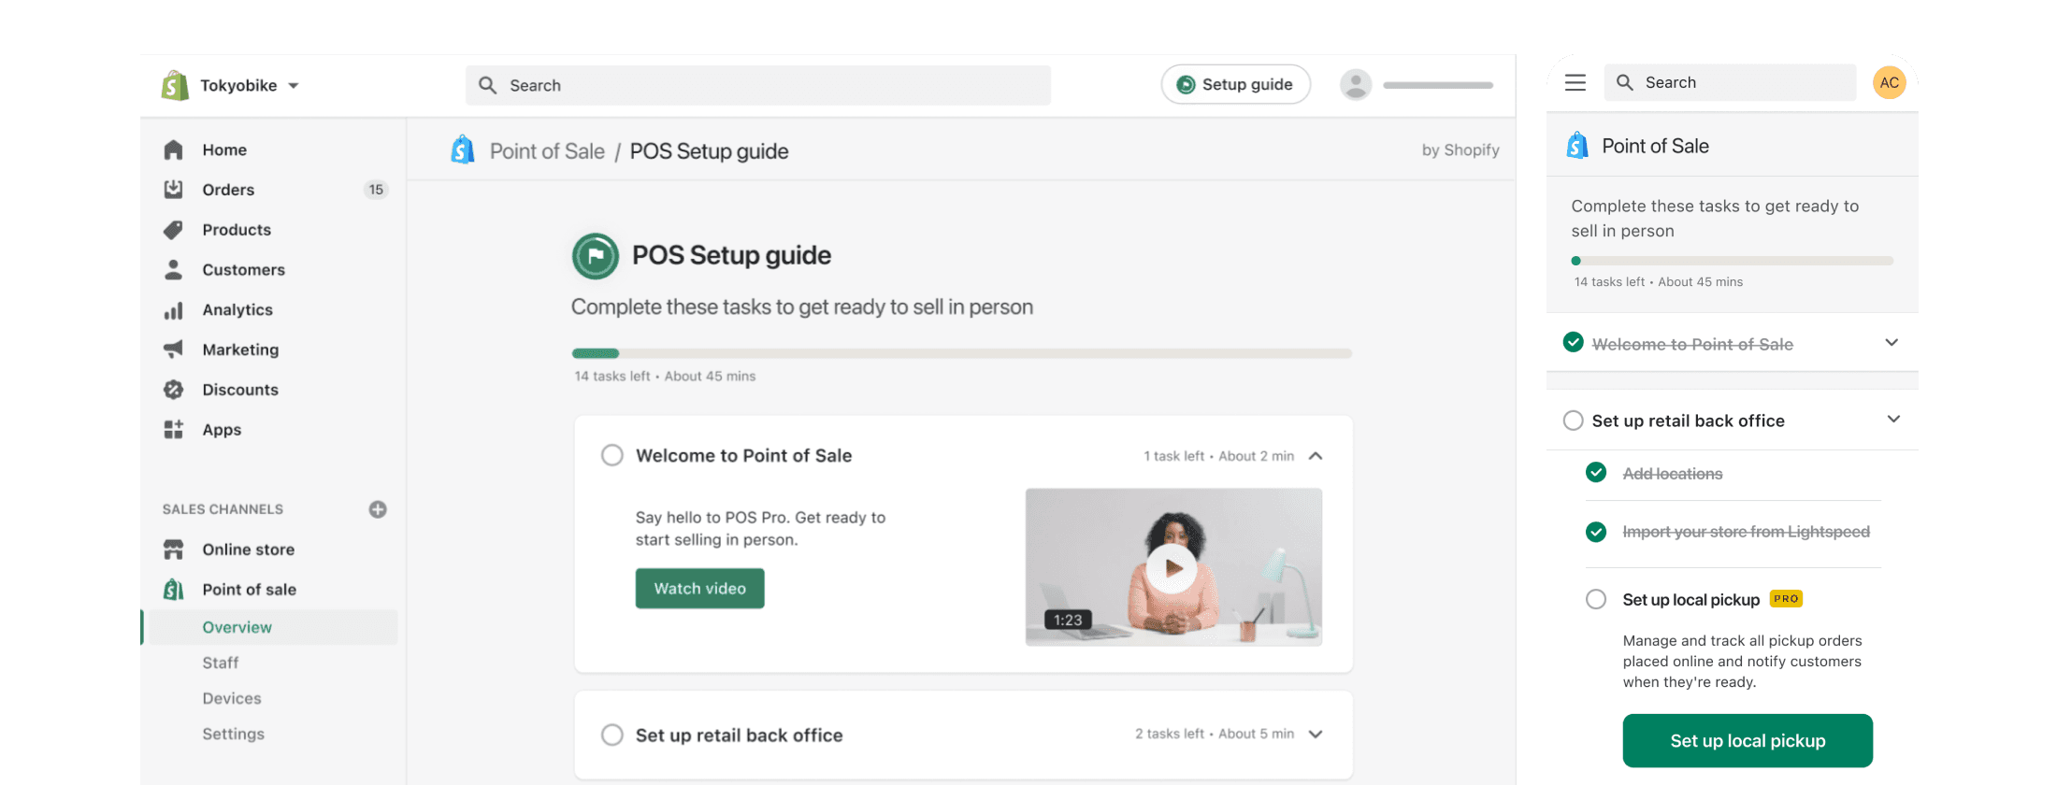Collapse the Welcome to Point of Sale card
Viewport: 2057px width, 785px height.
coord(1316,456)
